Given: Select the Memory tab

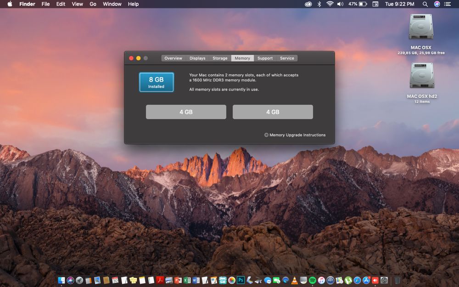Looking at the screenshot, I should (242, 58).
